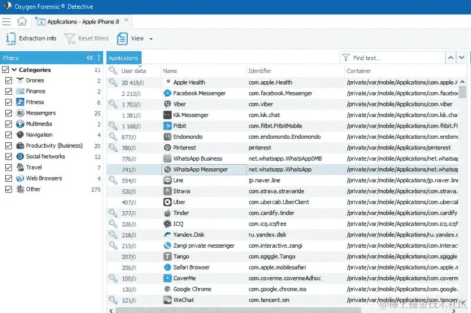Sort by the User data column

pos(134,71)
